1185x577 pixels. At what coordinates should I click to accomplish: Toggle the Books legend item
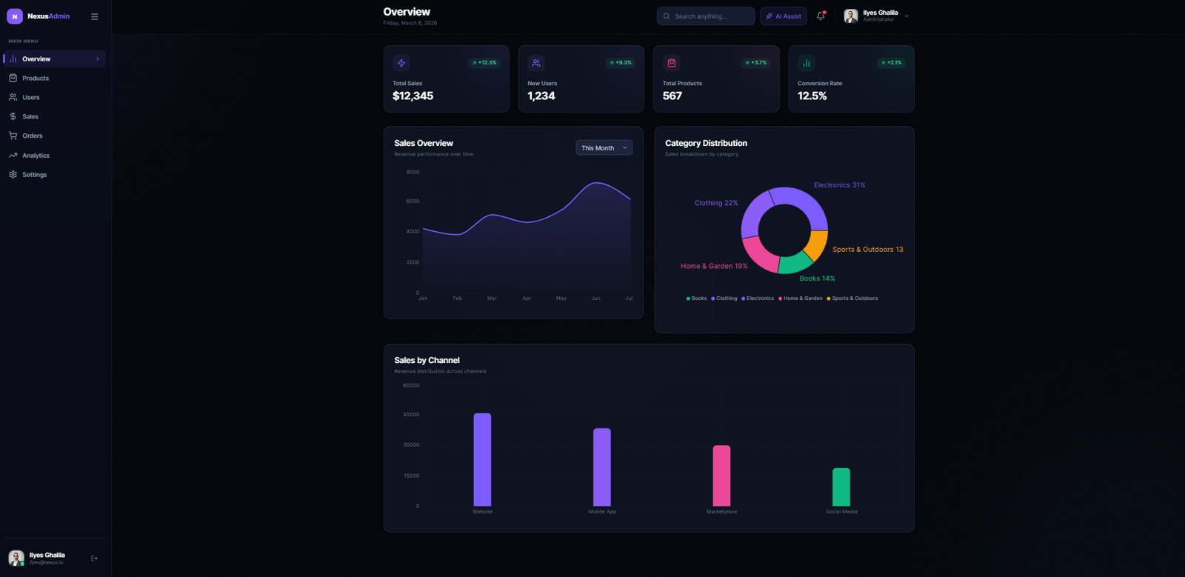696,298
